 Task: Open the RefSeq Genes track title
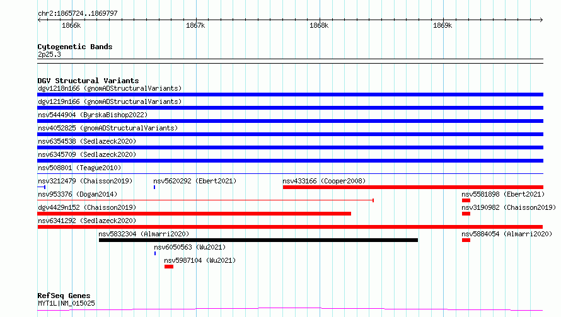pos(64,296)
